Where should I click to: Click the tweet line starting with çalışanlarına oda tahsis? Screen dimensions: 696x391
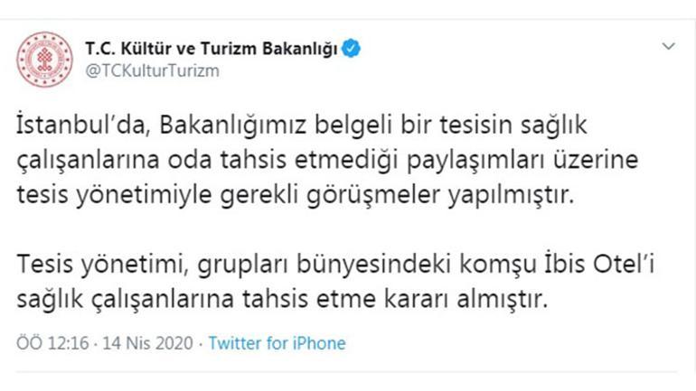click(327, 160)
